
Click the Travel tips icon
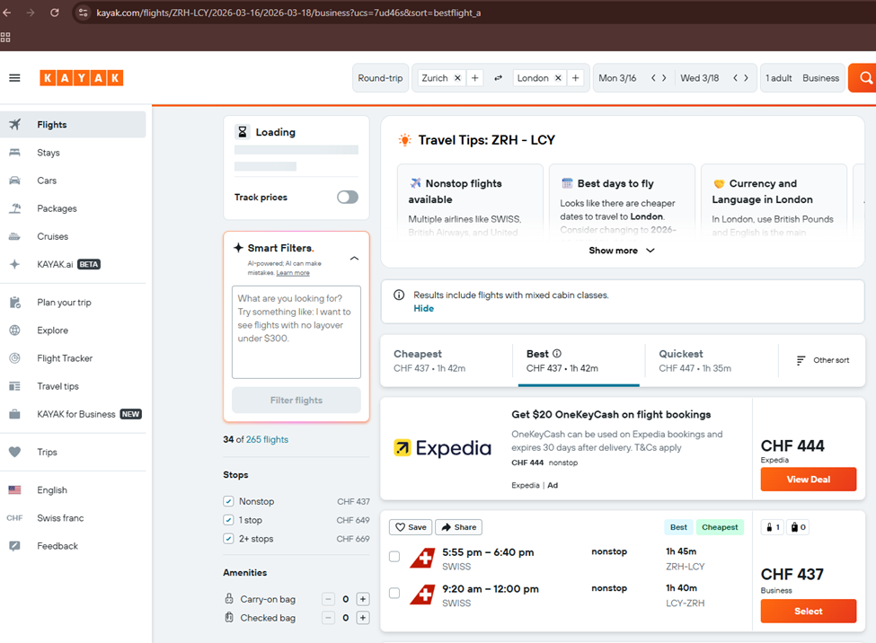(x=15, y=386)
